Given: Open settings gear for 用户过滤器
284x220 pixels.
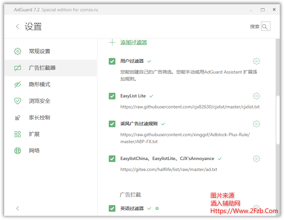Looking at the screenshot, I should point(256,61).
